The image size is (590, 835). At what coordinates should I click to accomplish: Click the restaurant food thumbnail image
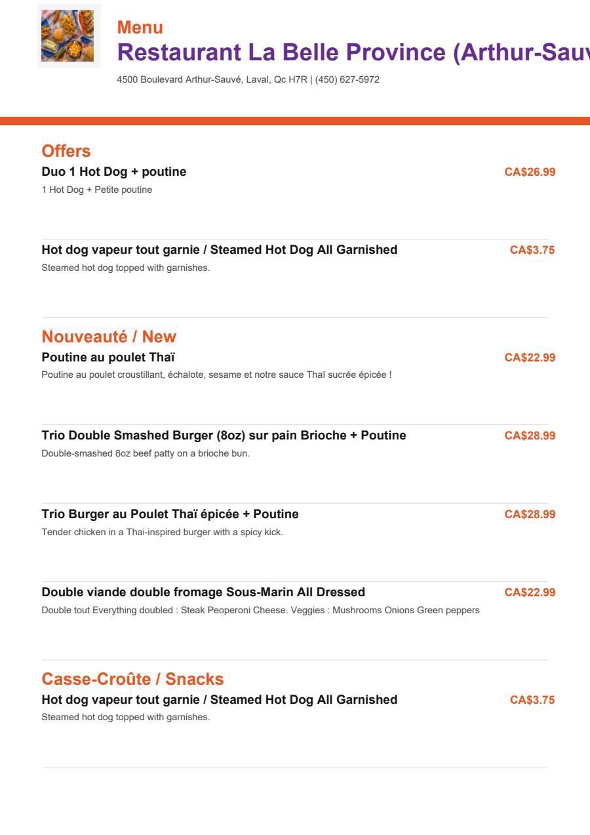tap(69, 35)
